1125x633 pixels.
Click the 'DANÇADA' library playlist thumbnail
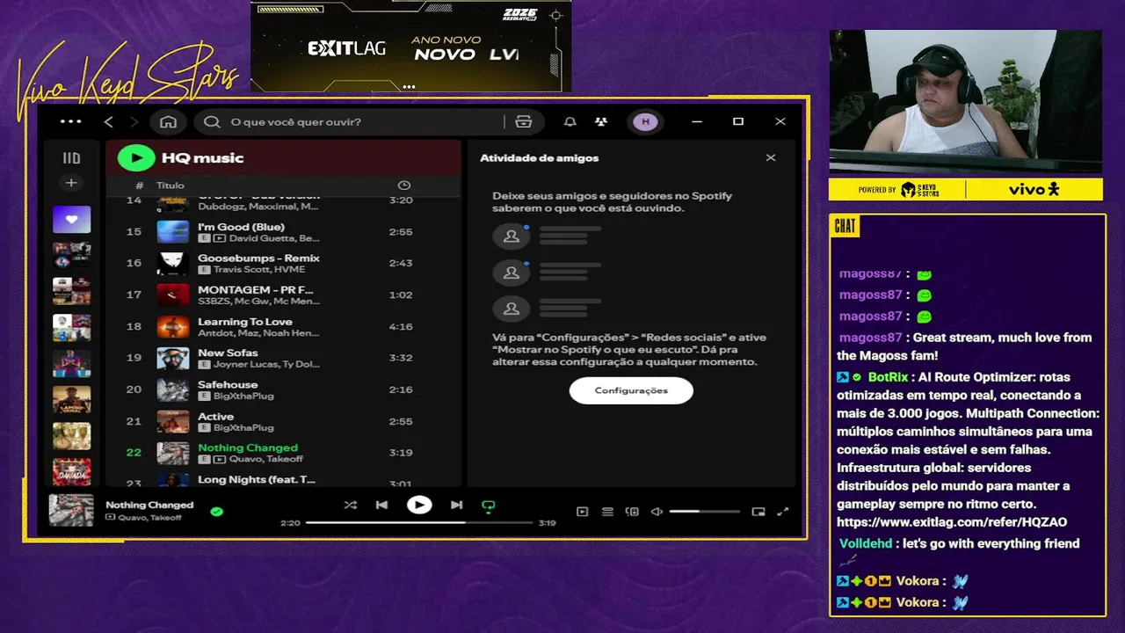(x=71, y=472)
